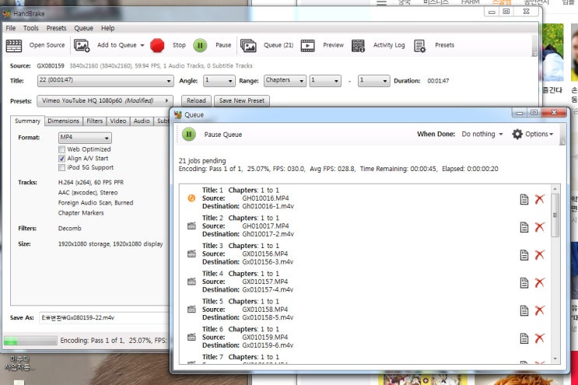Open the ending chapter dropdown

click(373, 81)
